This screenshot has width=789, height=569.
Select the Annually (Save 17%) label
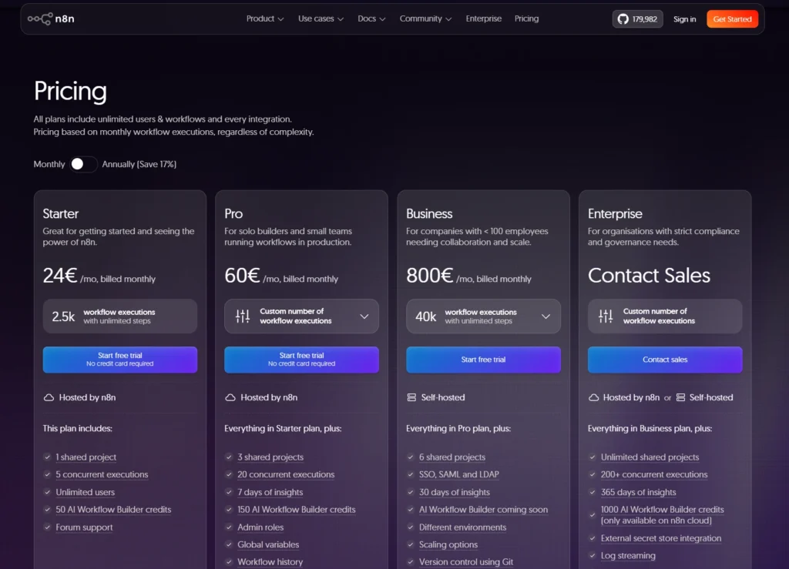coord(139,164)
